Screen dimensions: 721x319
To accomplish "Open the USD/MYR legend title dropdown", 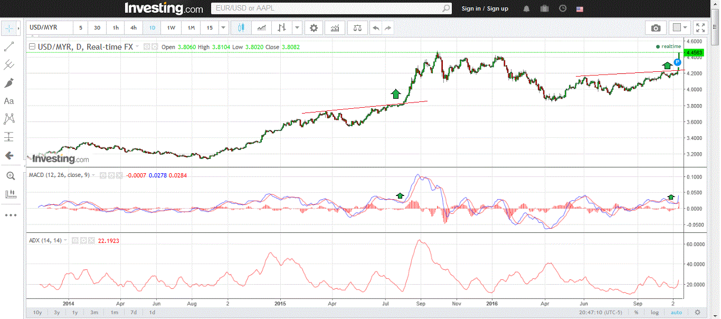I will coord(138,46).
